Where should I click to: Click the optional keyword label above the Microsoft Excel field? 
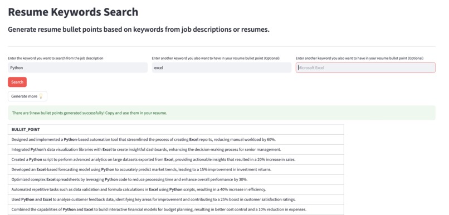click(x=360, y=58)
